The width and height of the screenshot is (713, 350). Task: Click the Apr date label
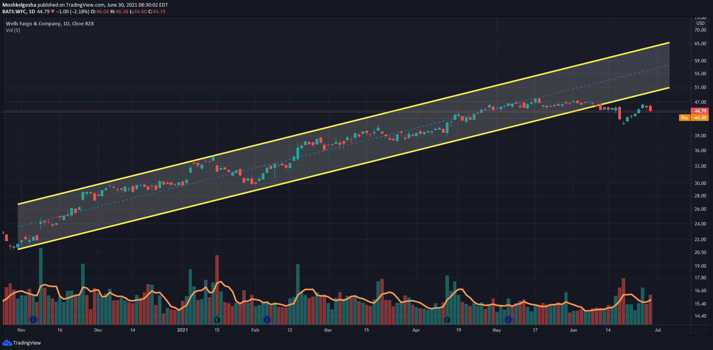[x=416, y=330]
